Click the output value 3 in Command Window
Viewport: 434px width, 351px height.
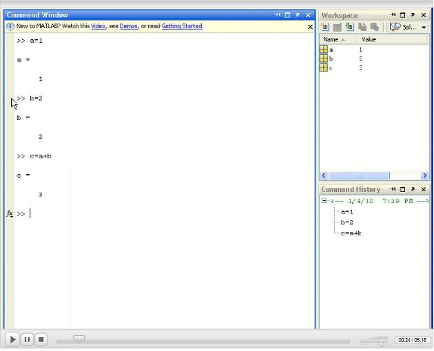point(41,195)
